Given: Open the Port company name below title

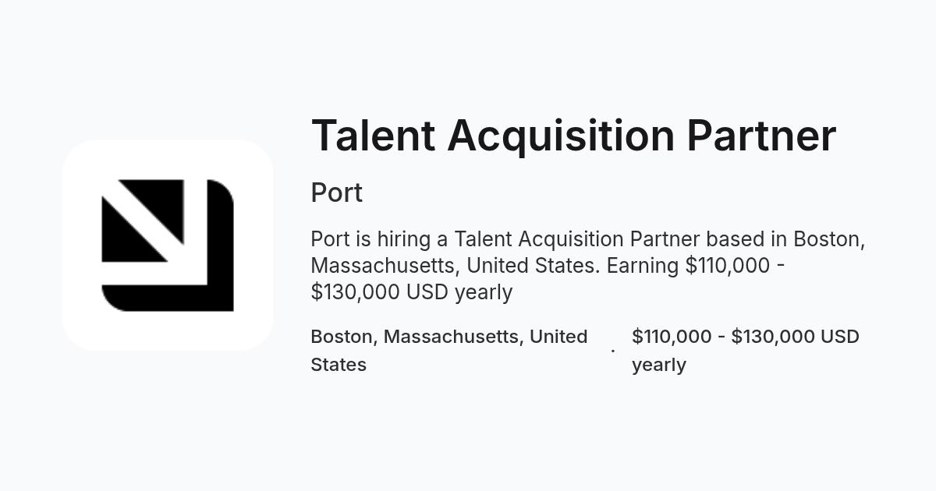Looking at the screenshot, I should click(x=337, y=193).
